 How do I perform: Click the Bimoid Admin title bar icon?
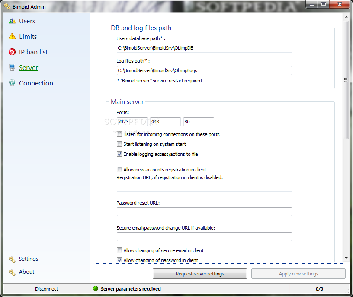pyautogui.click(x=7, y=6)
